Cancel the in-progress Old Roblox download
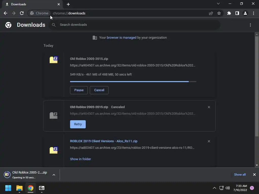259x194 pixels. (x=99, y=90)
